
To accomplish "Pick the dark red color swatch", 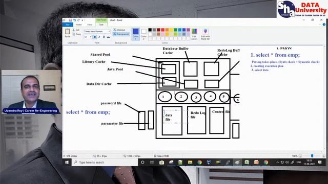I will [x=158, y=30].
